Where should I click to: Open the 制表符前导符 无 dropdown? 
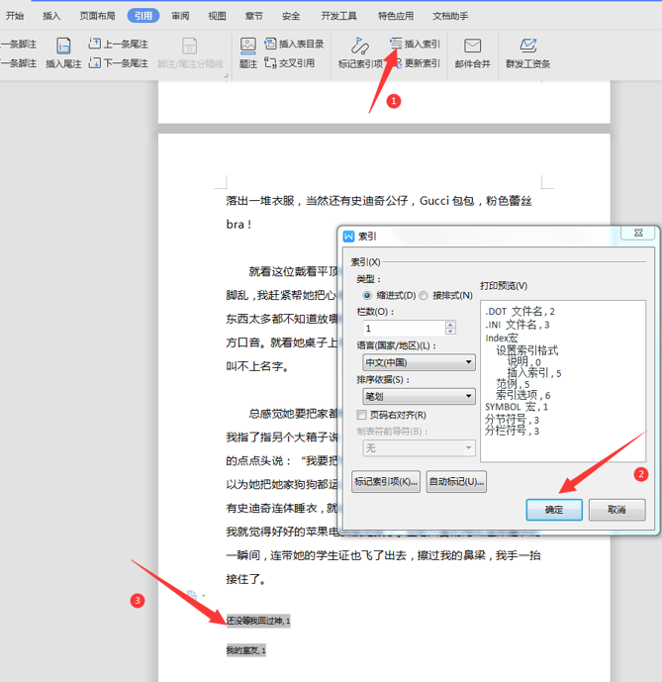click(419, 447)
